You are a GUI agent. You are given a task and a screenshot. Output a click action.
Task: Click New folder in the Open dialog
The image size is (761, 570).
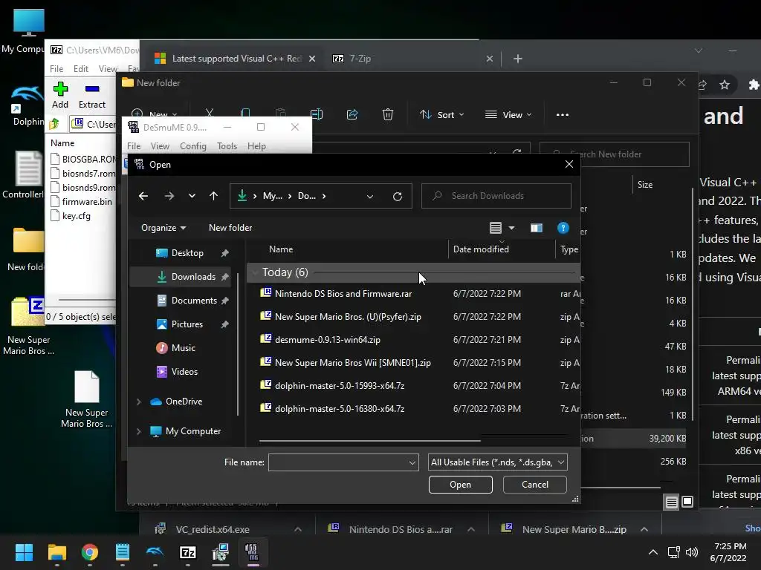click(x=230, y=228)
